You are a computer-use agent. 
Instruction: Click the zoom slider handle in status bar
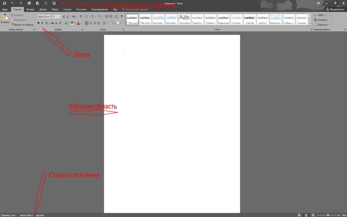pyautogui.click(x=328, y=215)
